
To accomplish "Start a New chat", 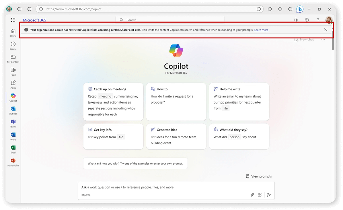I will (x=304, y=40).
